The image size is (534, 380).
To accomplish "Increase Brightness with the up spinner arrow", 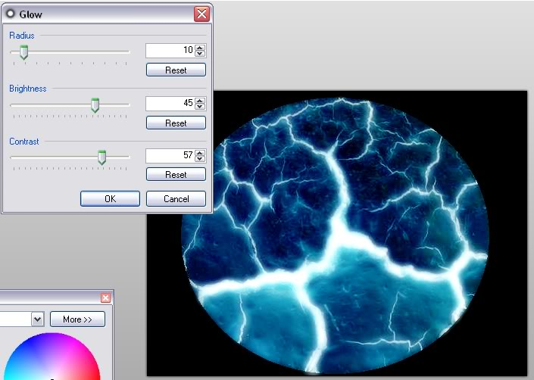I will coord(200,101).
